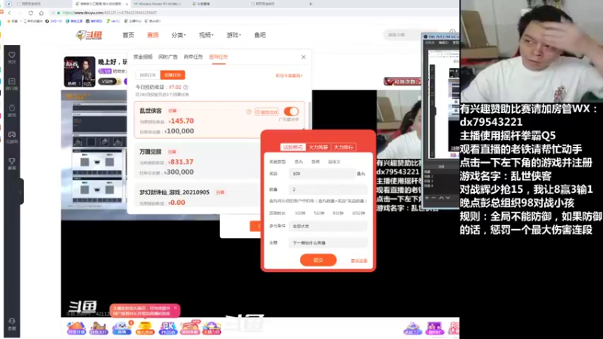
Task: Click the 更多设置 link in lottery panel
Action: tap(359, 261)
